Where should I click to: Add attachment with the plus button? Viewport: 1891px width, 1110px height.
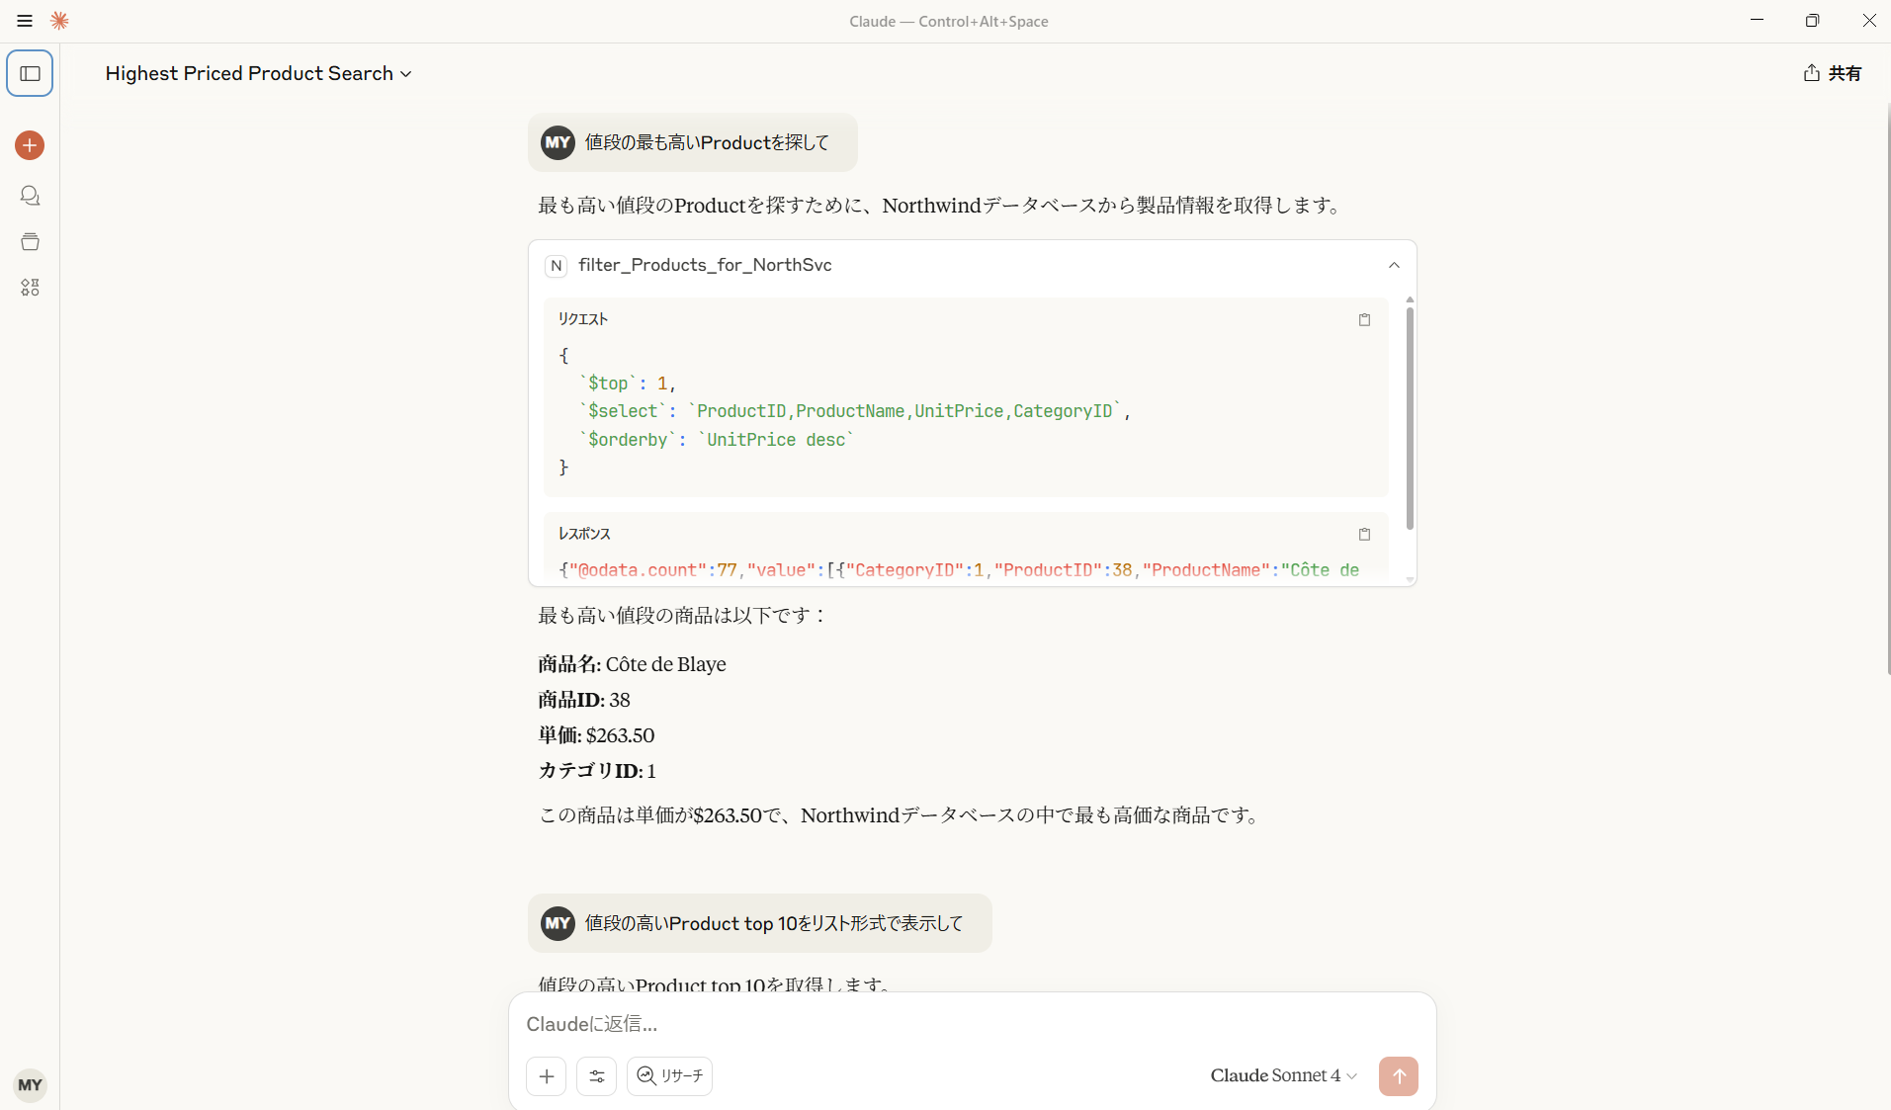pos(547,1076)
